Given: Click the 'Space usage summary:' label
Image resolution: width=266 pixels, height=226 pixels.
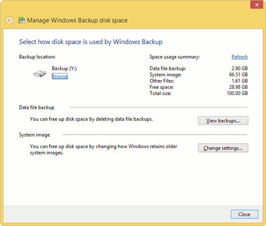Looking at the screenshot, I should coord(175,57).
